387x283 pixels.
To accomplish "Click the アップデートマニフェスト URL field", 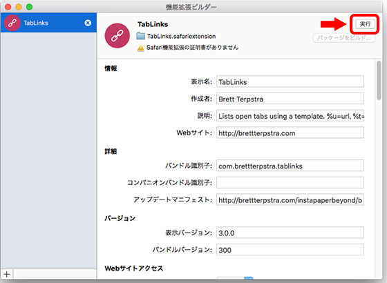I will pyautogui.click(x=290, y=199).
